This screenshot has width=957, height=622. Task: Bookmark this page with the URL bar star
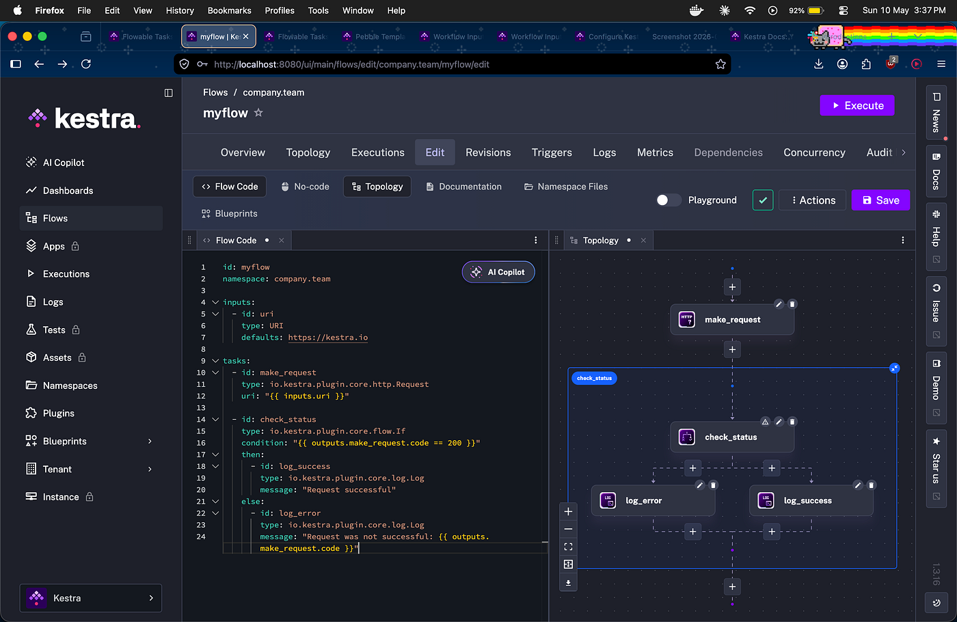(x=720, y=64)
